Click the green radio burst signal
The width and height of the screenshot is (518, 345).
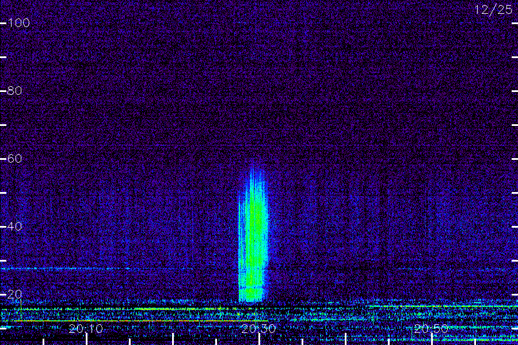click(253, 235)
